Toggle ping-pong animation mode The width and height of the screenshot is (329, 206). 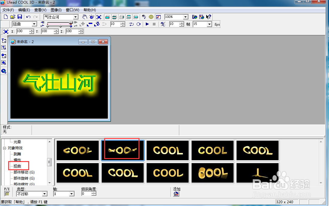click(x=132, y=24)
